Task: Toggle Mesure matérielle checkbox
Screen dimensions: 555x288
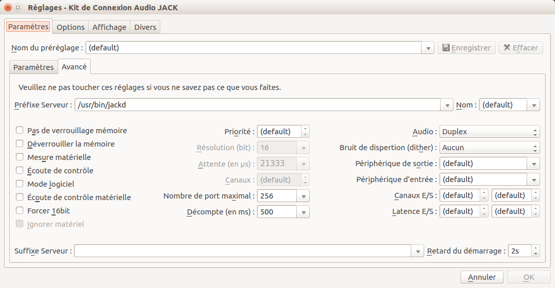Action: 20,157
